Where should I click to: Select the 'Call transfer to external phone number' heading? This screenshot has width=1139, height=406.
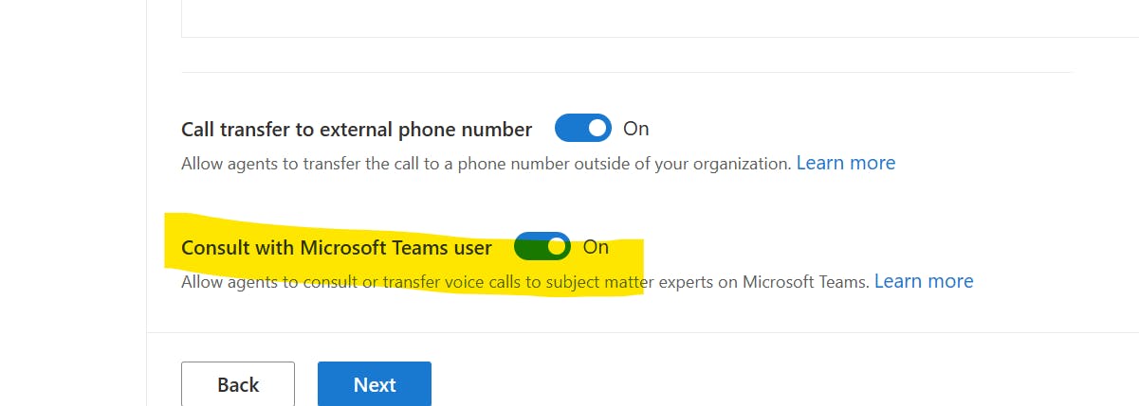[357, 129]
